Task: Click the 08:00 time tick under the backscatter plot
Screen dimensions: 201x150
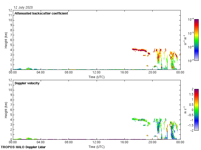Action: 69,73
